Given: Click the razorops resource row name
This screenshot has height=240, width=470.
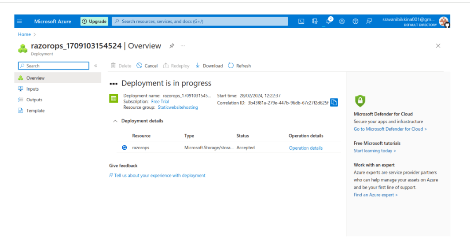Looking at the screenshot, I should click(140, 148).
